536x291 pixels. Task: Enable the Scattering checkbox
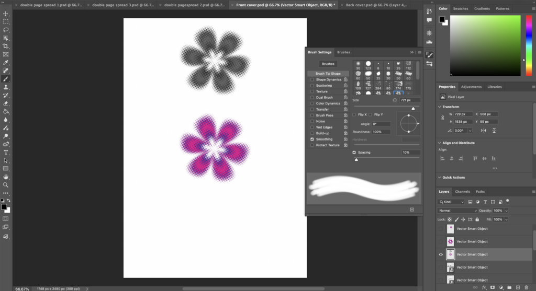point(312,86)
